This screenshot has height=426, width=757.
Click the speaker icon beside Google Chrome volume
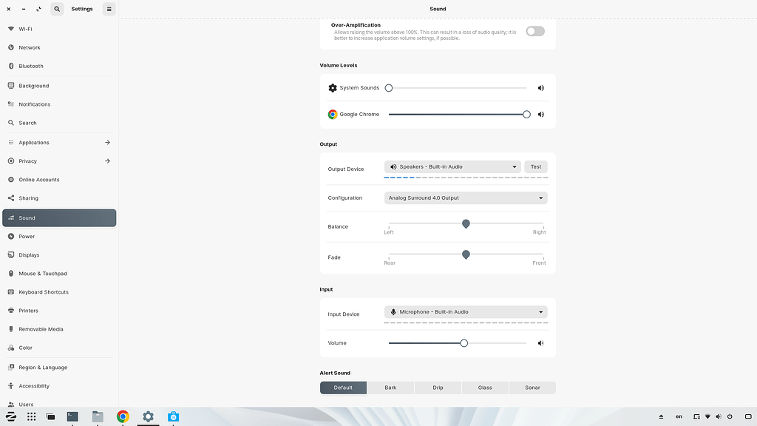tap(540, 114)
